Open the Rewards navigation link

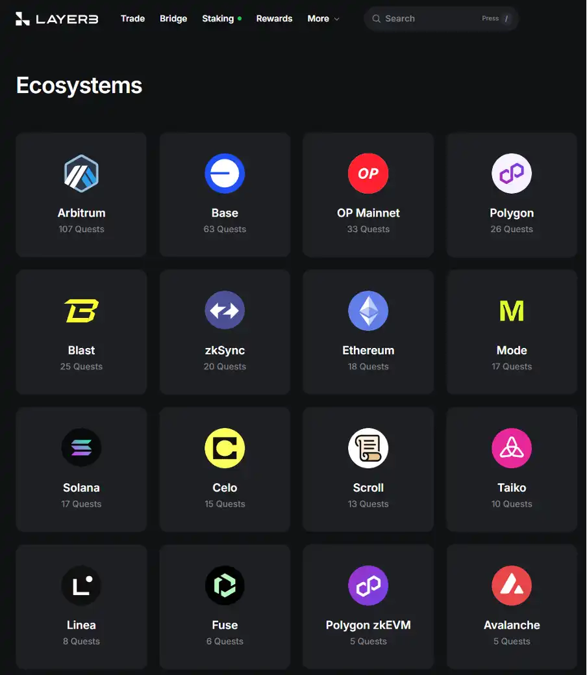click(x=274, y=18)
